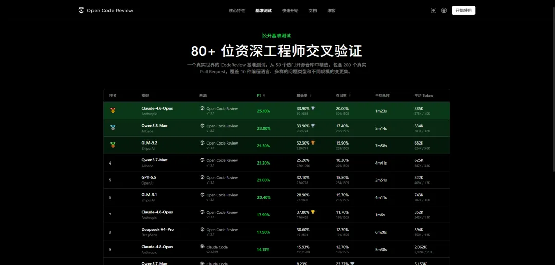Select the Claude-4.6-Opus model name
The height and width of the screenshot is (265, 555).
tap(157, 108)
